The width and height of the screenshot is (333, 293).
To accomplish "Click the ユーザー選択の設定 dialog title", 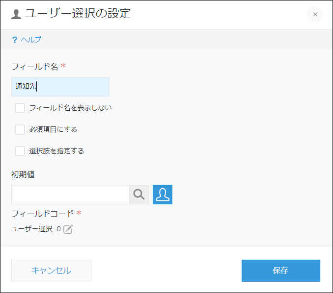I will click(x=78, y=14).
